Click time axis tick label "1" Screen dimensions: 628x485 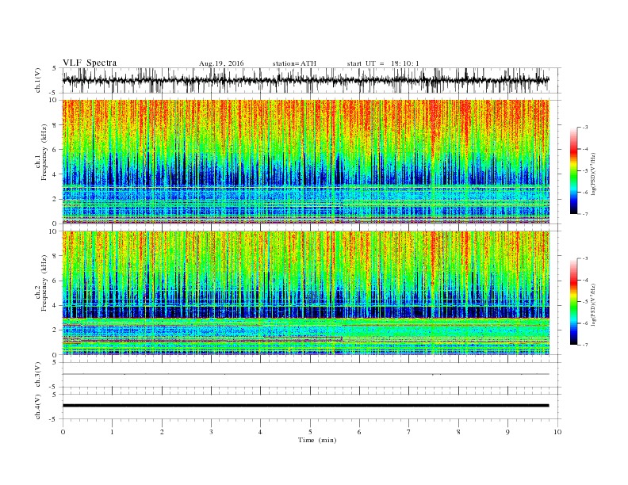(112, 432)
